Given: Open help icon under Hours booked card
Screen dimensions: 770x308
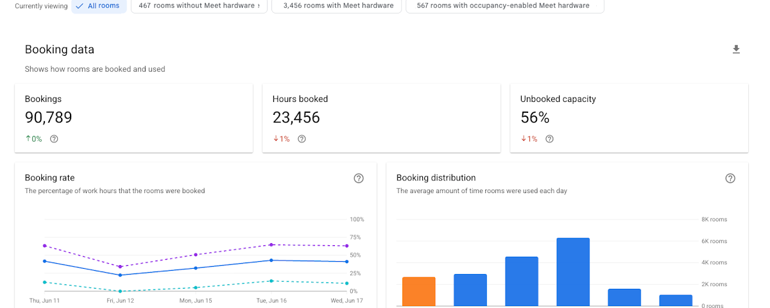Looking at the screenshot, I should coord(302,139).
